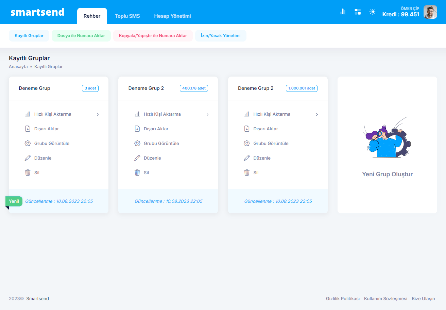Open the statistics bar chart icon in header
Image resolution: width=446 pixels, height=310 pixels.
(343, 12)
